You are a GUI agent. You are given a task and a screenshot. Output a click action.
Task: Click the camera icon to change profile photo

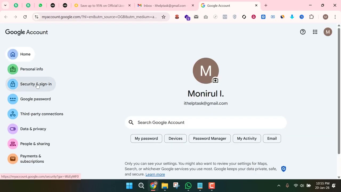point(215,80)
